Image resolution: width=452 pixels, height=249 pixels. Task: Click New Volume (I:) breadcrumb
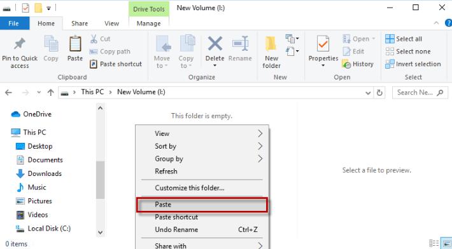(141, 92)
